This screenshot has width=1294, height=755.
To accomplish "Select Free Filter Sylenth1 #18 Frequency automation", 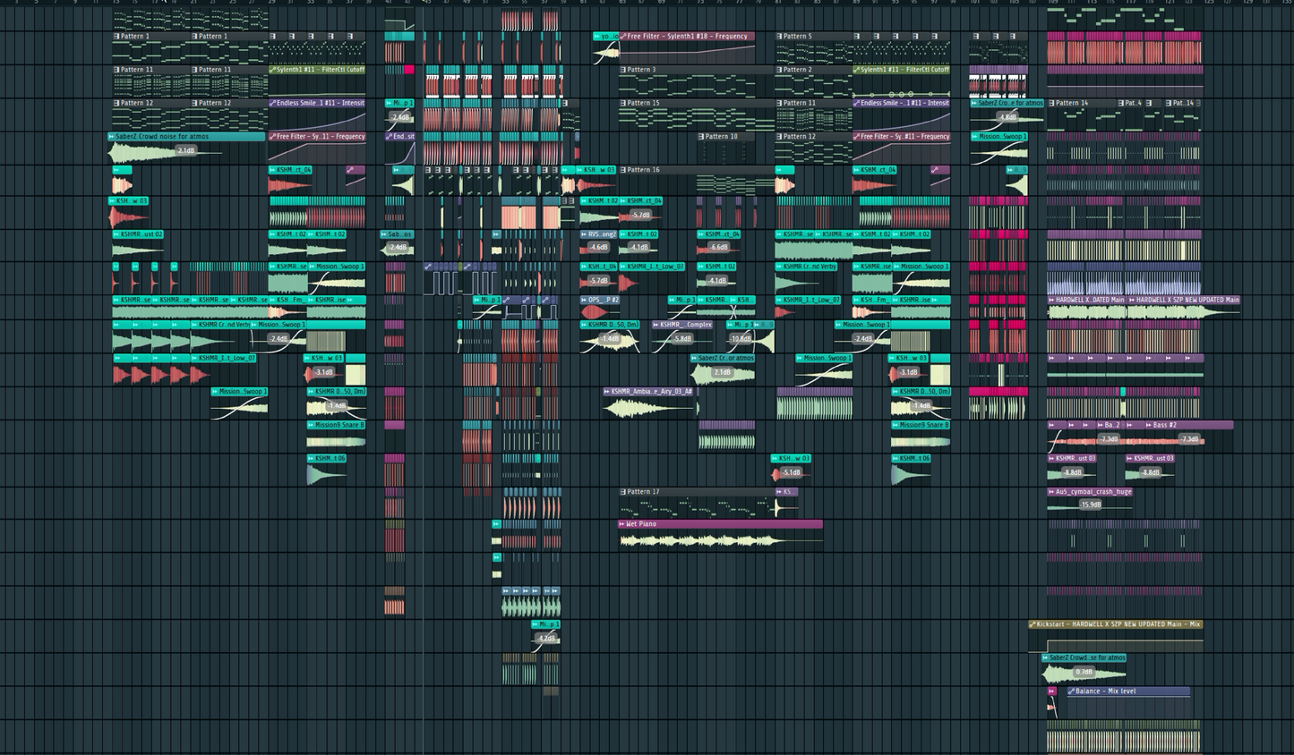I will point(687,37).
